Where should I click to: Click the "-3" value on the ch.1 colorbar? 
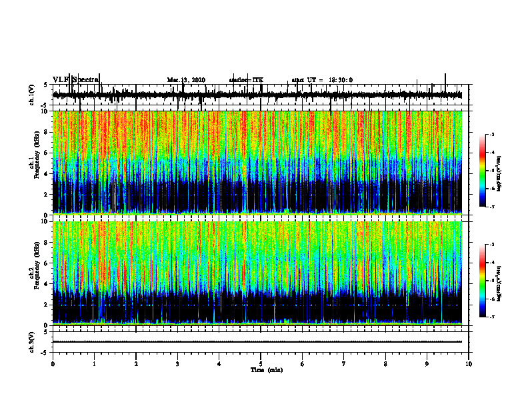click(x=492, y=134)
